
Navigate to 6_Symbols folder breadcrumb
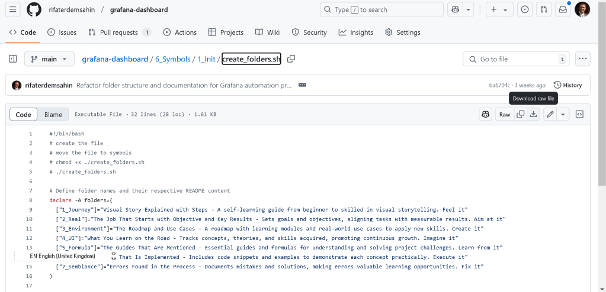(173, 59)
